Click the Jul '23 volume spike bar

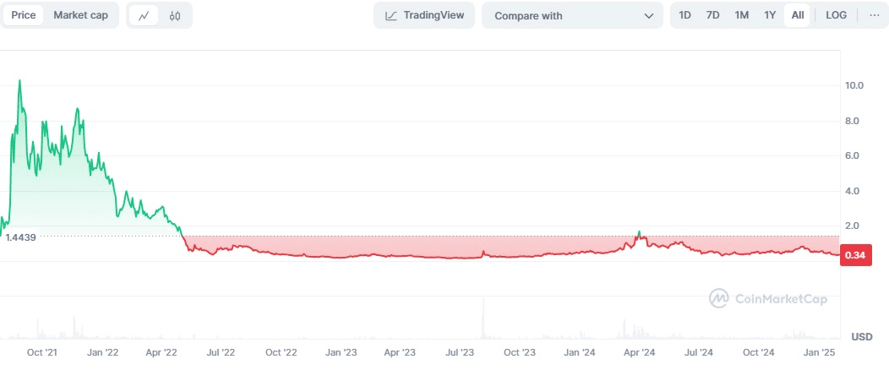(483, 319)
